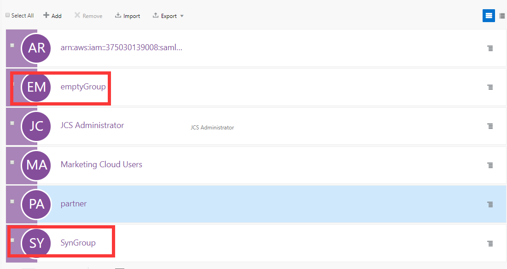Viewport: 507px width, 269px height.
Task: Click the small JCS Administrator description text
Action: [x=212, y=128]
